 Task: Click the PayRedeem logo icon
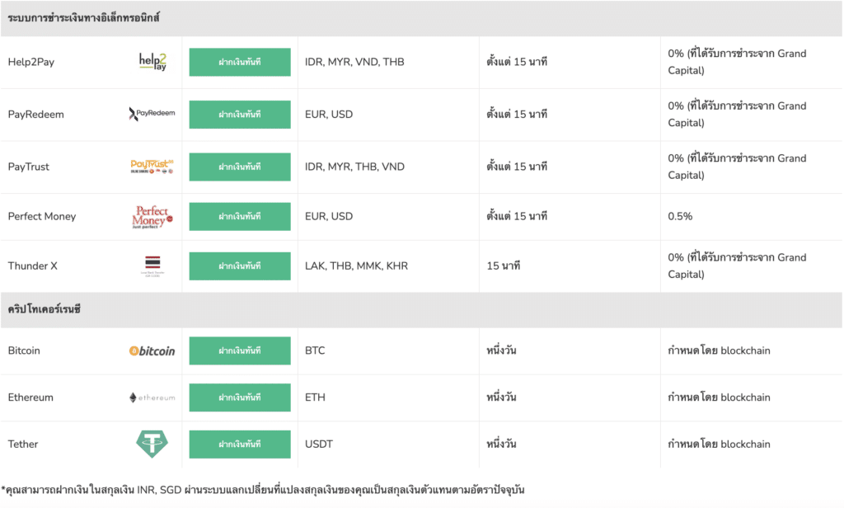pos(152,114)
